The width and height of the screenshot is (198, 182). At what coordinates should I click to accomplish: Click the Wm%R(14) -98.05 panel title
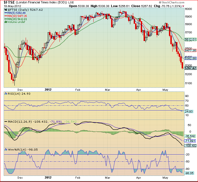pyautogui.click(x=23, y=149)
